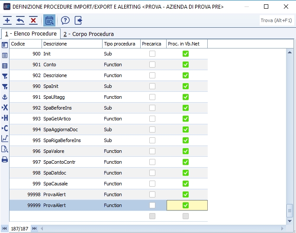Click the Proc. in Vb.Net column header
296x233 pixels.
187,44
